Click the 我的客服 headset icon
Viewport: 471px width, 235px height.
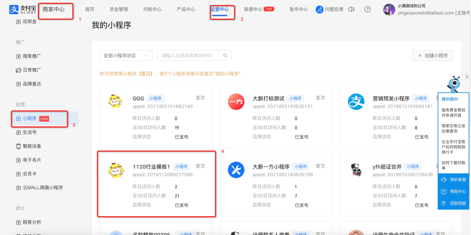point(443,179)
